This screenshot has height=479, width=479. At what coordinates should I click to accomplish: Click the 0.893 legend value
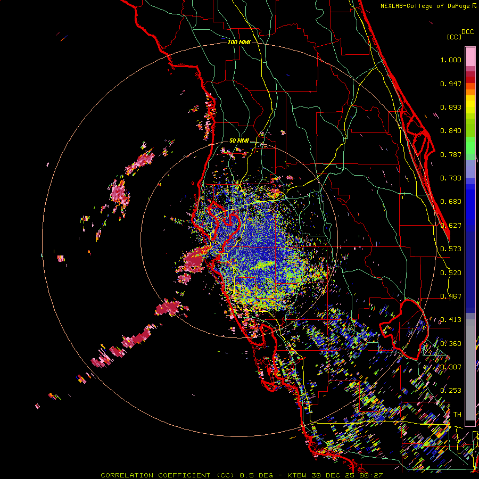point(451,107)
